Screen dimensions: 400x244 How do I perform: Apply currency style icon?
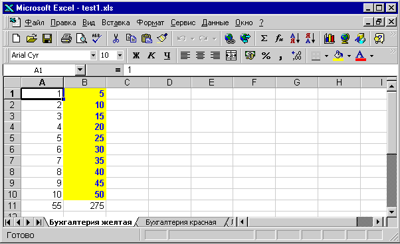[250, 55]
